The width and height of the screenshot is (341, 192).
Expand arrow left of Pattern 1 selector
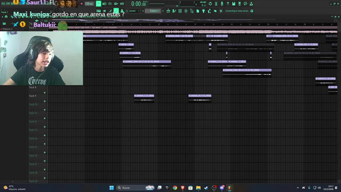click(x=143, y=11)
